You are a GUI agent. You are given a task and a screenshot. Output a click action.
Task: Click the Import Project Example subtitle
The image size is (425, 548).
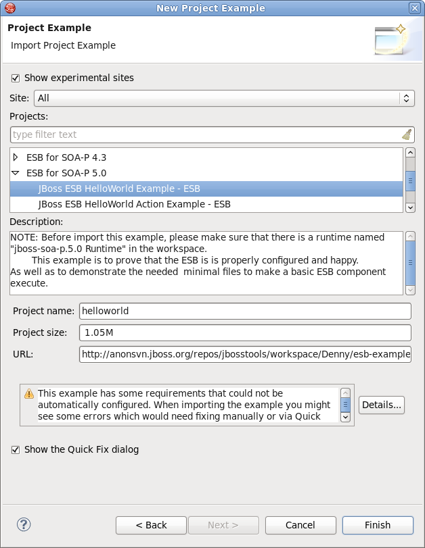pos(63,45)
